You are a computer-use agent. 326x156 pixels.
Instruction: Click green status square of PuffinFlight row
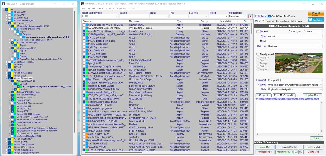click(87, 35)
